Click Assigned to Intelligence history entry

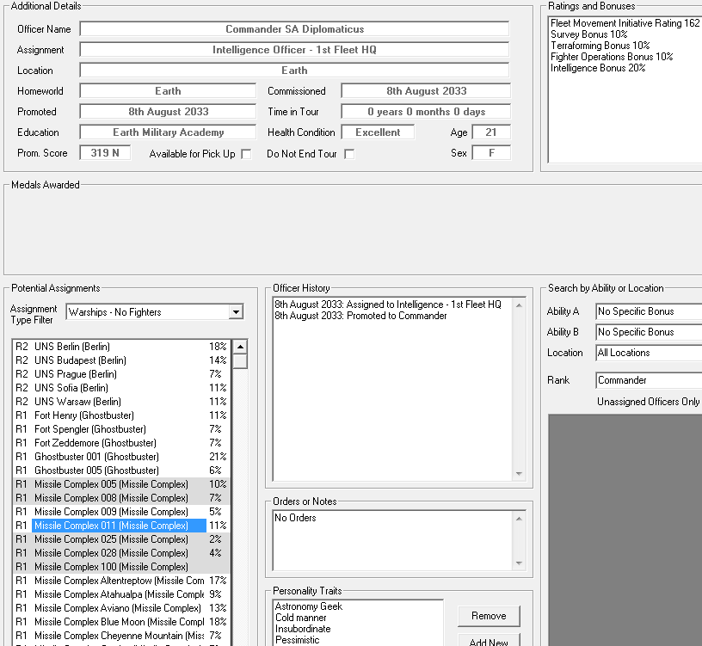388,305
